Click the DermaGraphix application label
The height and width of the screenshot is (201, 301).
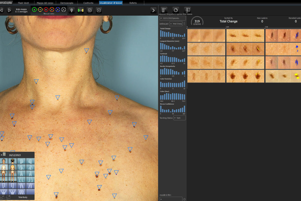(x=6, y=3)
